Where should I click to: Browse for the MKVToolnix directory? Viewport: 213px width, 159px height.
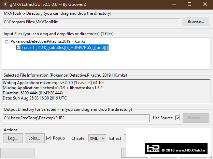196,22
